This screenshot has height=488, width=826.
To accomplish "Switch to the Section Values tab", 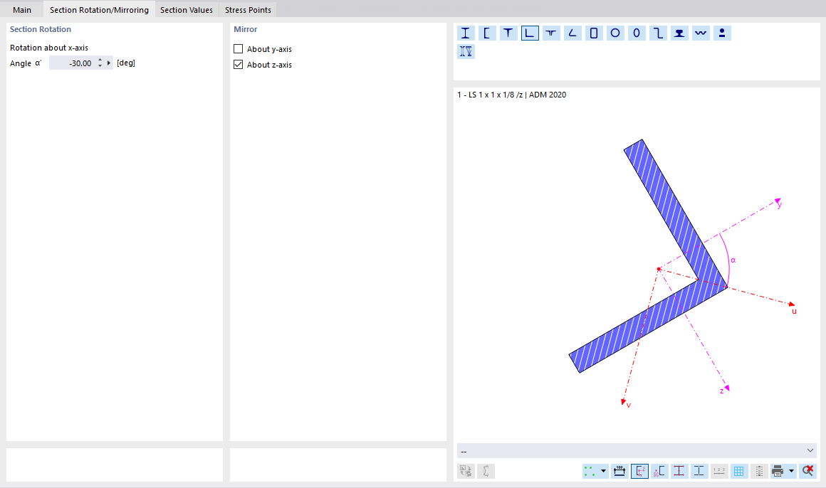I will click(x=186, y=9).
